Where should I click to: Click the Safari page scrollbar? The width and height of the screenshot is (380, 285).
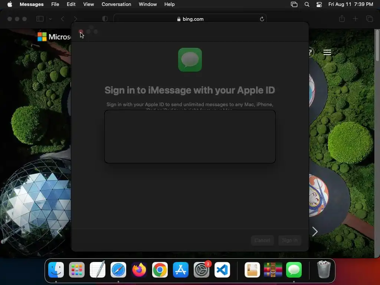coord(377,46)
